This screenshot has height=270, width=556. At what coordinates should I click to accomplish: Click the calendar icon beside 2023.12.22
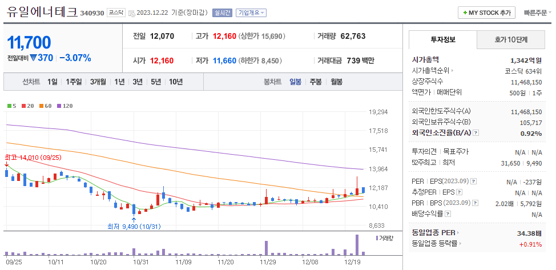(131, 13)
